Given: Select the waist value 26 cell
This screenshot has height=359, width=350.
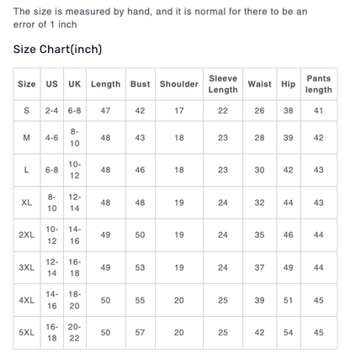Looking at the screenshot, I should click(259, 110).
